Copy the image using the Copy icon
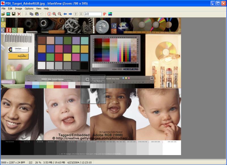Screen dimensions: 227x165 (31, 14)
